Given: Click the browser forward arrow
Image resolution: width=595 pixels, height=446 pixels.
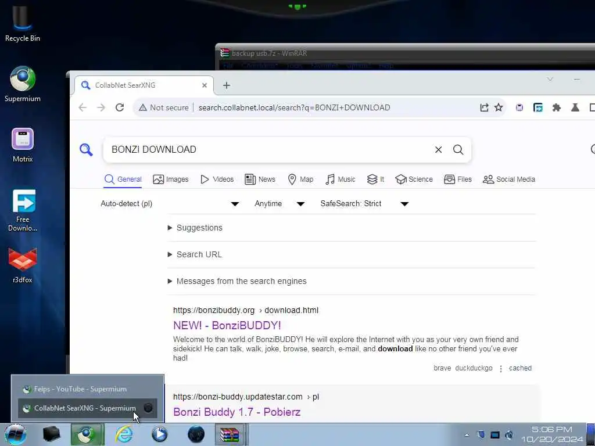Looking at the screenshot, I should click(x=101, y=107).
